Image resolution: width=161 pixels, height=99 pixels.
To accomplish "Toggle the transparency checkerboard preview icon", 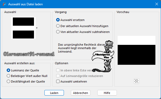I will point(136,81).
